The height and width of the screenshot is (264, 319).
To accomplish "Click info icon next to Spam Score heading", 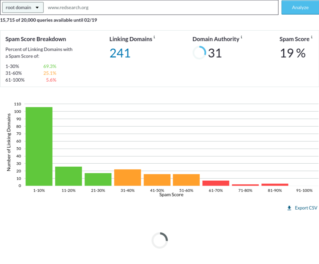I will [312, 37].
